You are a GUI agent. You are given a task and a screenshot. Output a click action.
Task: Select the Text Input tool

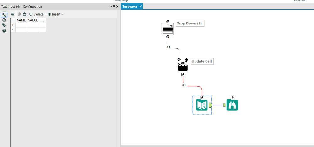[x=202, y=105]
